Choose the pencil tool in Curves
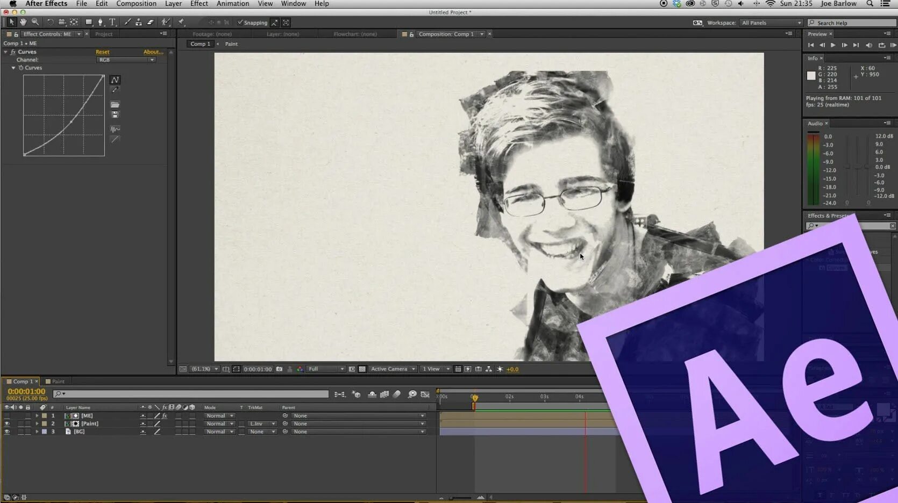The height and width of the screenshot is (503, 898). tap(115, 90)
